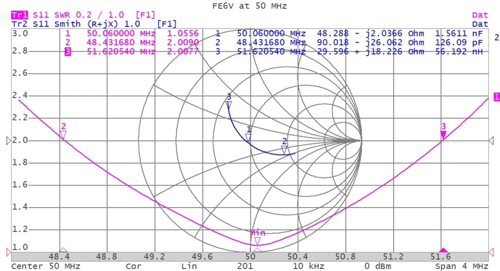Click the Cor correction status indicator
Screen dimensions: 500x271
133,266
